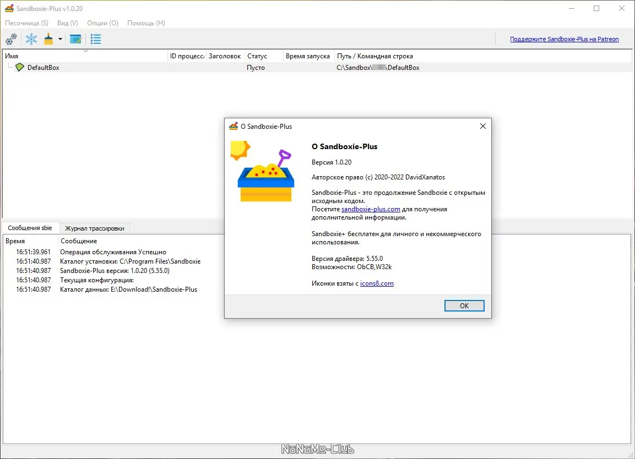Minimize the Sandboxie-Plus main window
The height and width of the screenshot is (459, 635).
click(572, 8)
